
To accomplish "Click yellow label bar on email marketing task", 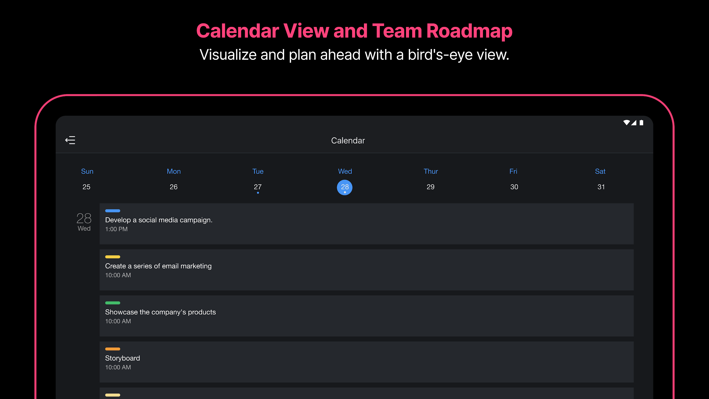I will pyautogui.click(x=113, y=257).
